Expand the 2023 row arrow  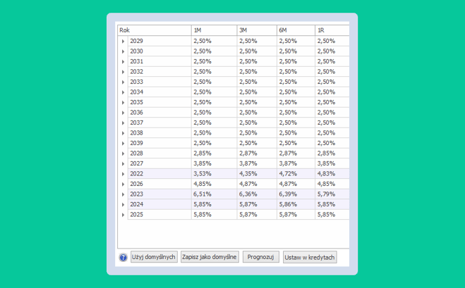tap(123, 194)
